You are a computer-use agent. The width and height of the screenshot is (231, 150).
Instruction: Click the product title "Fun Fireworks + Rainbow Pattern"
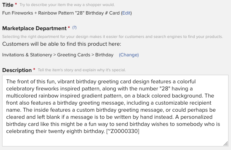click(38, 13)
